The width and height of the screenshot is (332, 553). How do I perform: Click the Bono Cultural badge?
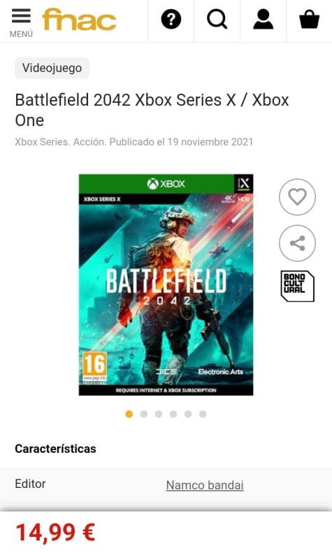297,286
